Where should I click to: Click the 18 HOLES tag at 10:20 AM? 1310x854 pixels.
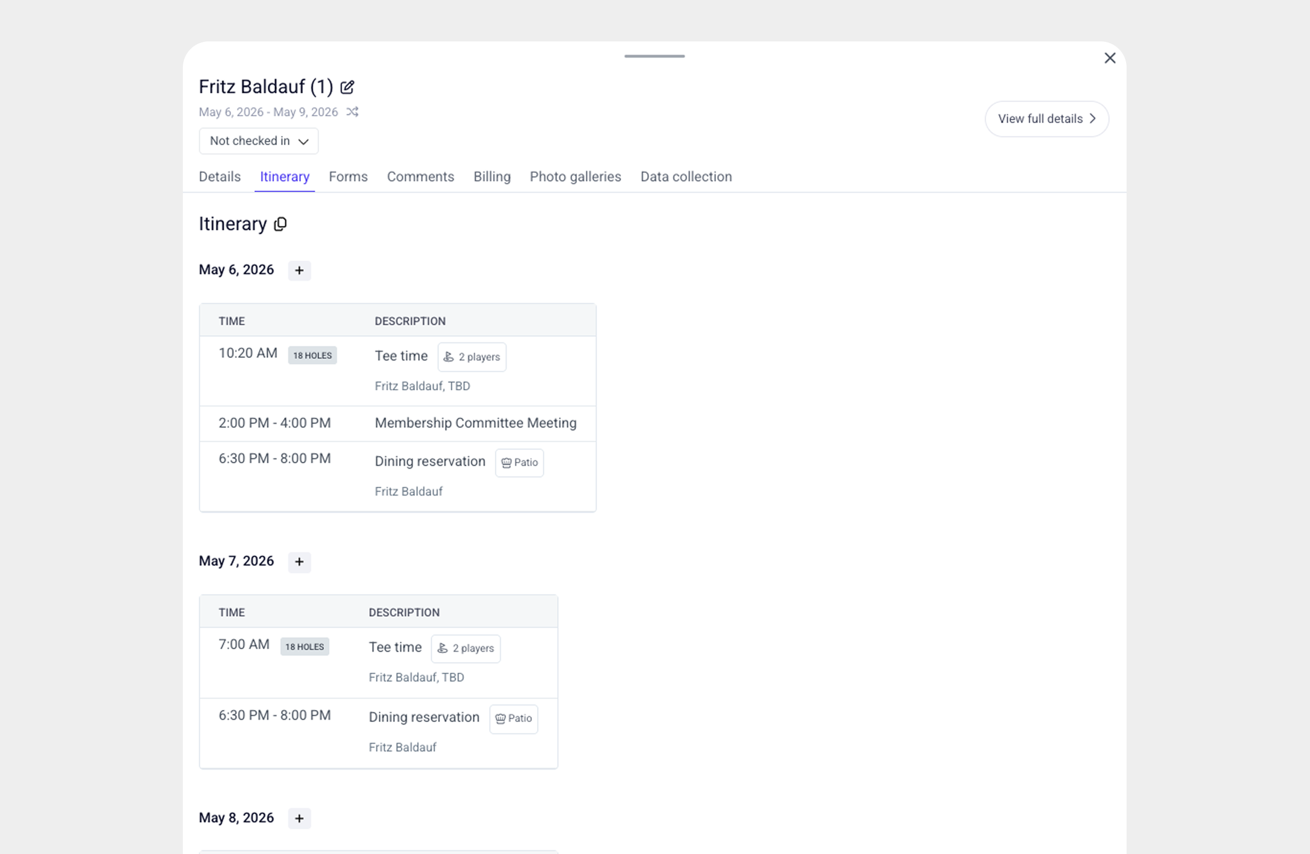312,355
